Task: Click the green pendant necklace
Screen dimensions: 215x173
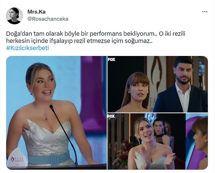Action: click(x=47, y=119)
